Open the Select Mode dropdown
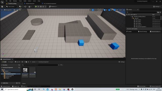Screen dimensions: 162x91 click(11, 7)
